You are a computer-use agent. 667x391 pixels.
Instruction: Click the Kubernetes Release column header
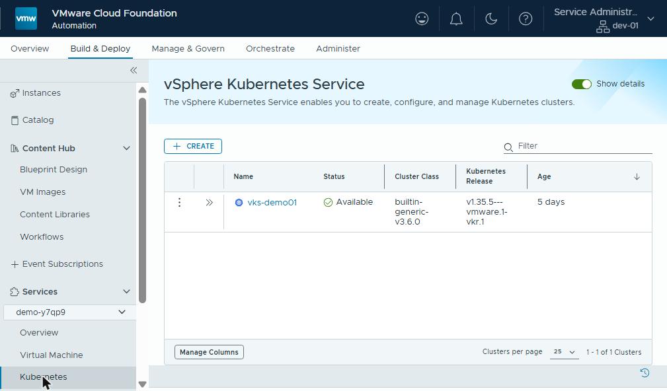click(486, 176)
